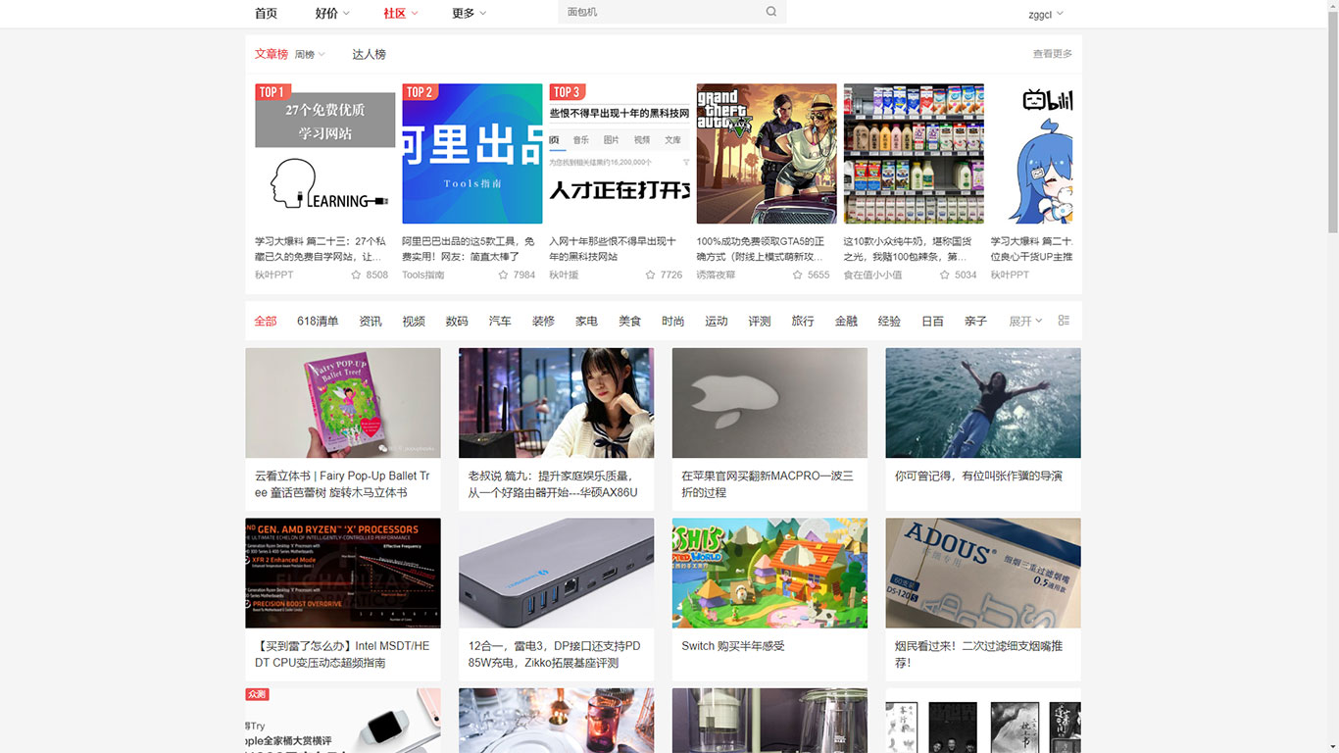
Task: Open Fairy Pop-Up Ballet Tree book image
Action: coord(343,403)
